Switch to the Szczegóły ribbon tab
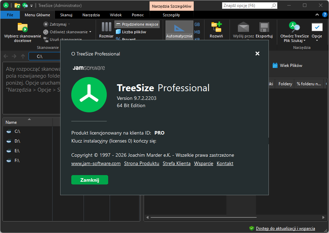Screen dimensions: 329x233 pyautogui.click(x=171, y=15)
